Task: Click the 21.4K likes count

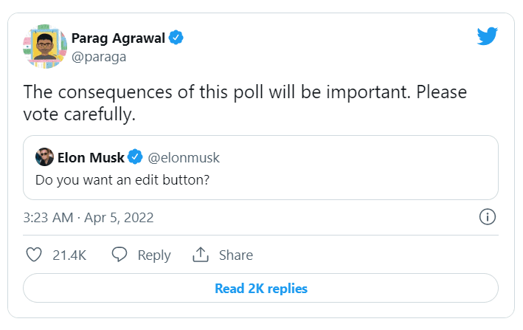Action: pos(69,255)
